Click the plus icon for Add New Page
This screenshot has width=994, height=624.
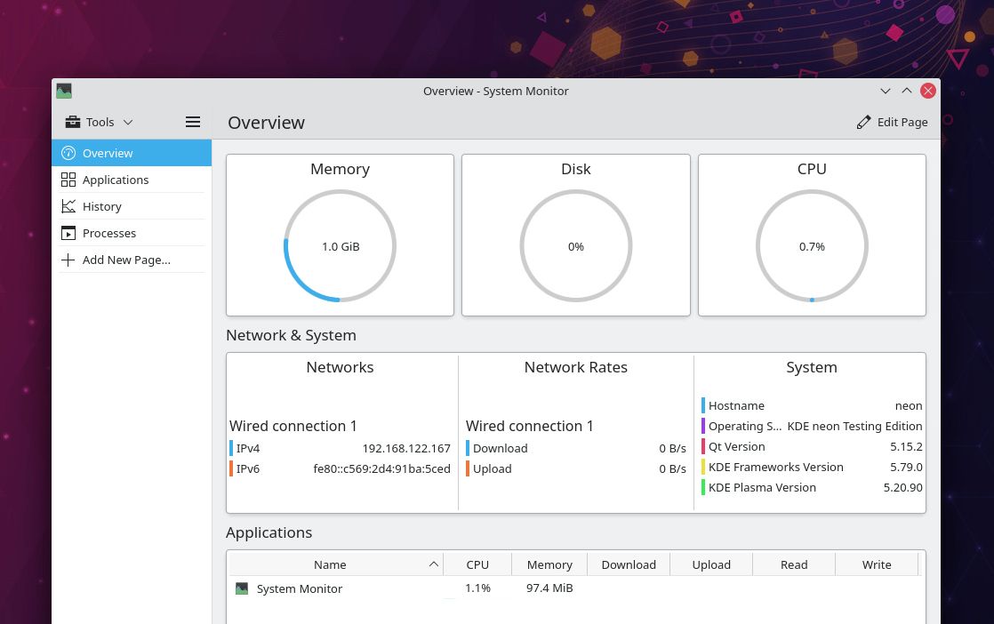coord(68,260)
